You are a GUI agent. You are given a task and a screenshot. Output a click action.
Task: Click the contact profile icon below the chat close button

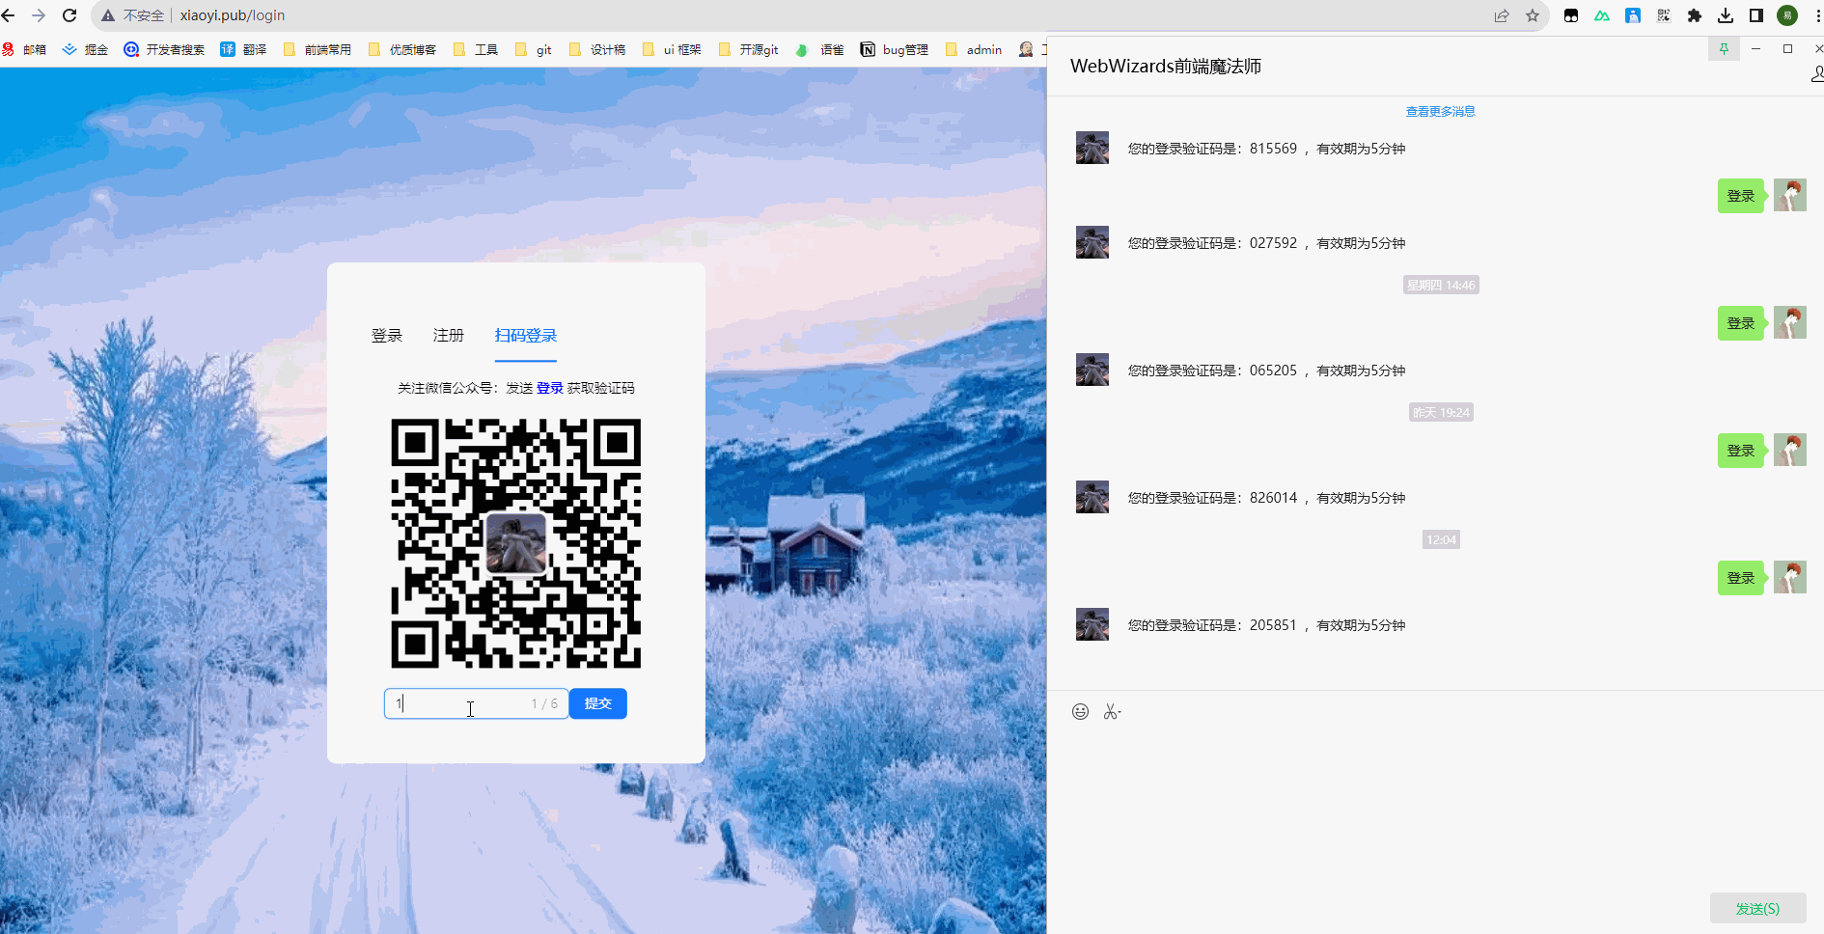[1817, 72]
